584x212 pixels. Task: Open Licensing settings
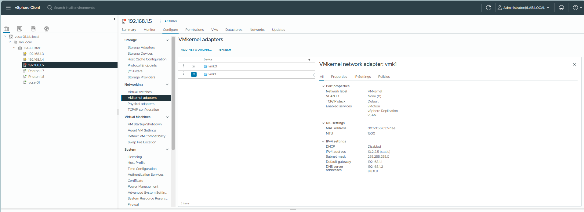point(135,157)
